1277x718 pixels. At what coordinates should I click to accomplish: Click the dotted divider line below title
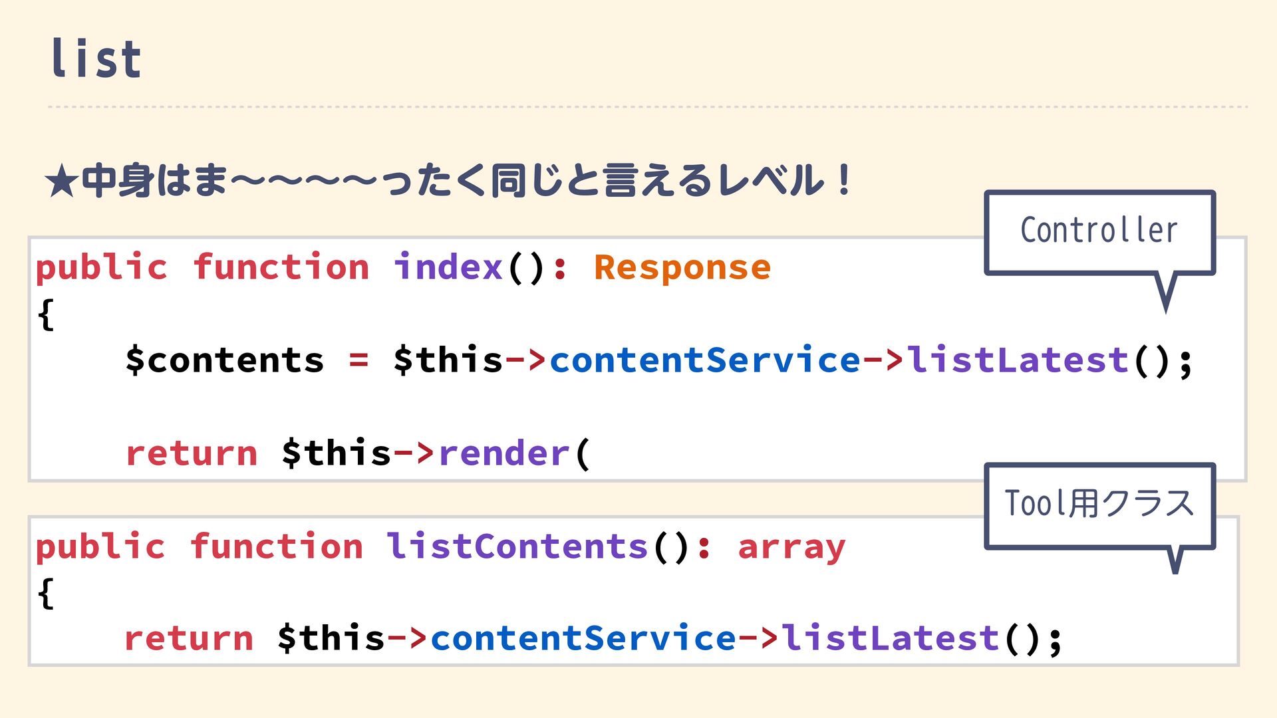coord(648,106)
